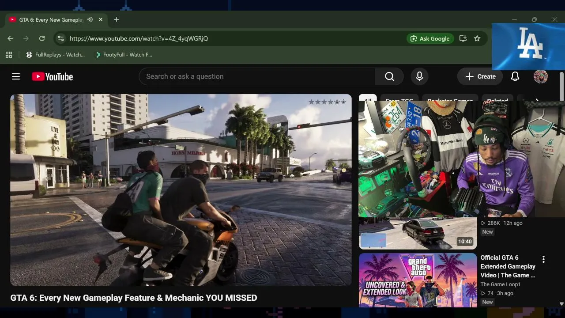Open the FullReplays bookmark

[x=55, y=55]
